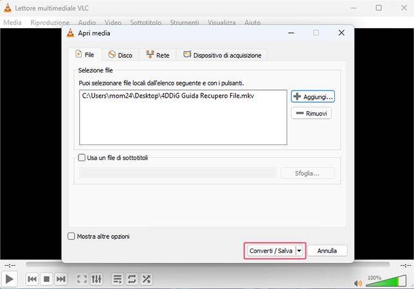The height and width of the screenshot is (289, 414).
Task: Click the subtitle file path field
Action: click(177, 173)
